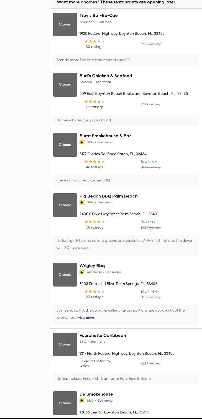Open See menu for DR Smokehouse

(x=105, y=401)
